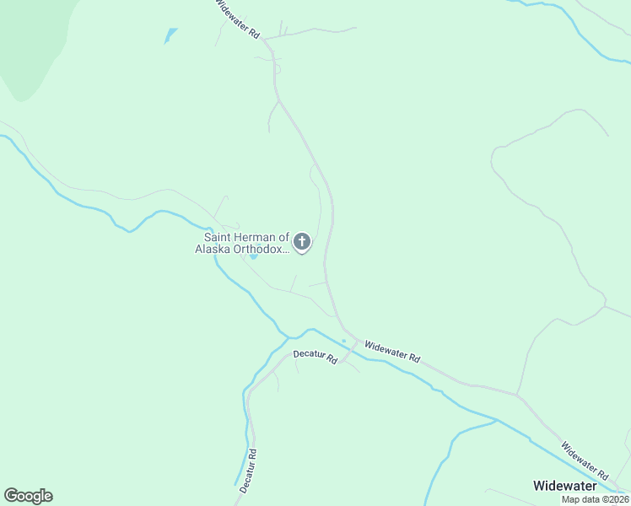The height and width of the screenshot is (506, 631).
Task: Click the vertical Decatur Rd label
Action: [248, 471]
